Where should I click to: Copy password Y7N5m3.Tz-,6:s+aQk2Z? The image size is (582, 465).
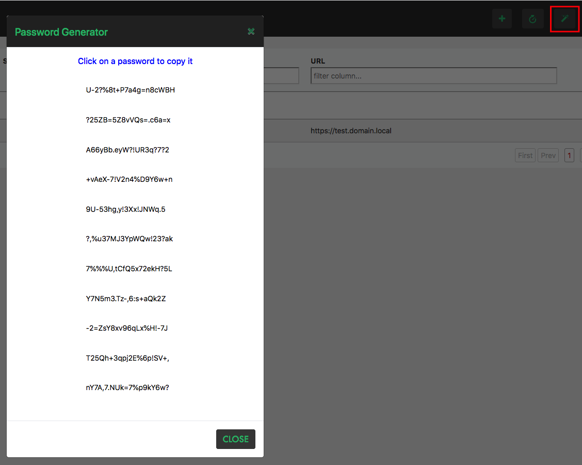click(x=126, y=299)
